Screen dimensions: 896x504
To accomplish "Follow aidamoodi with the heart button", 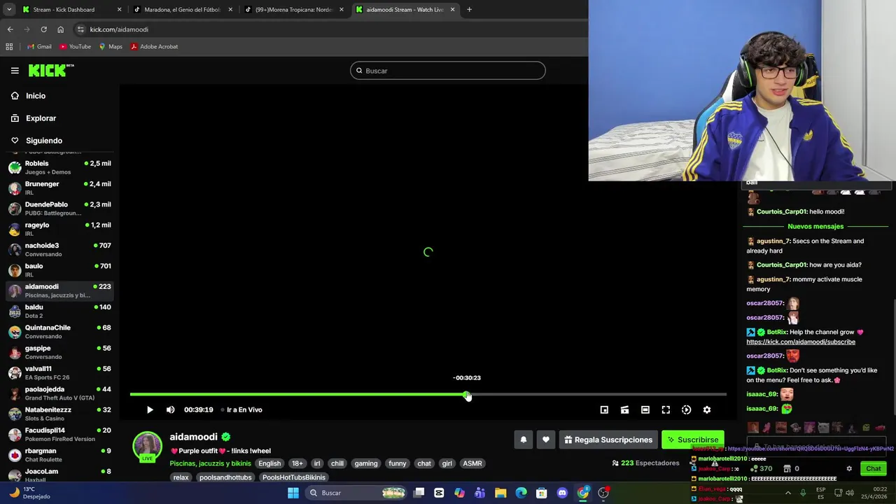I will (x=546, y=440).
